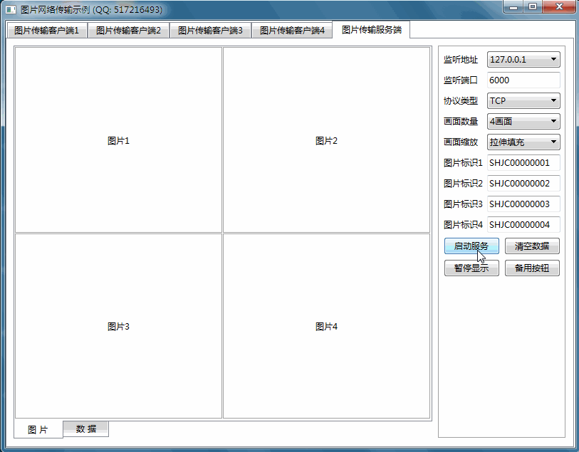
Task: Open the 图片传输客户端4 tab
Action: click(x=292, y=31)
